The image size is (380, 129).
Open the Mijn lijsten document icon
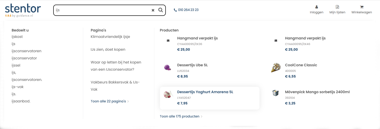pyautogui.click(x=337, y=7)
